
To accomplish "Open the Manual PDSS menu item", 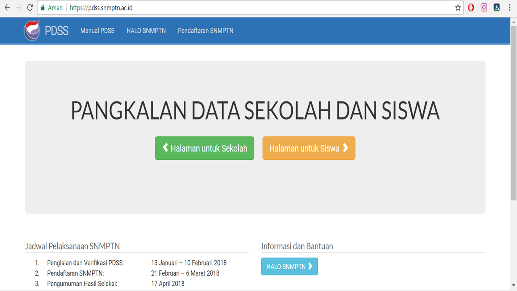I will [x=97, y=31].
